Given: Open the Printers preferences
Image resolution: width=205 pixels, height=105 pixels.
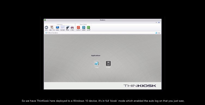Looking at the screenshot, I should [72, 28].
